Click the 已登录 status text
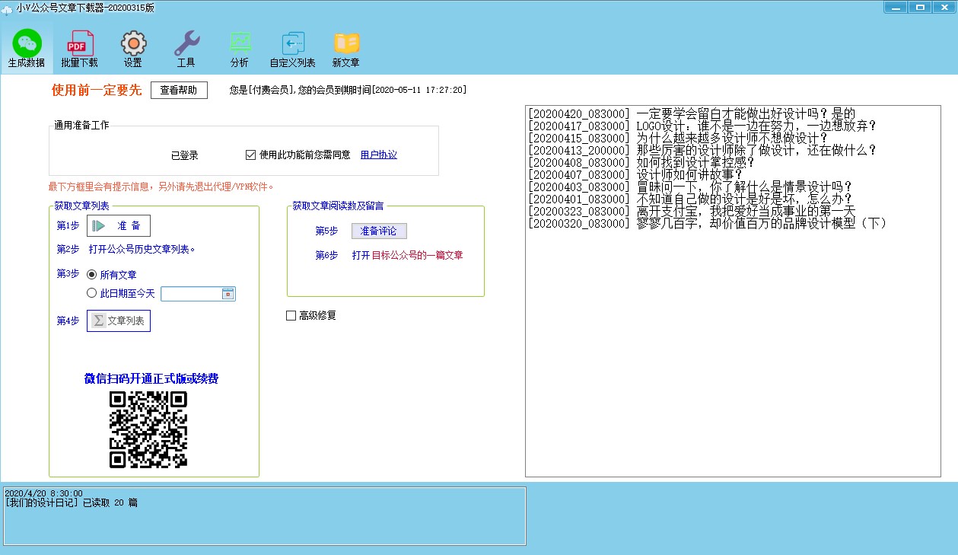This screenshot has height=555, width=958. coord(184,155)
